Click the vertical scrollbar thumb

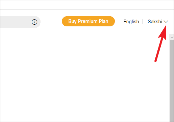(172, 80)
